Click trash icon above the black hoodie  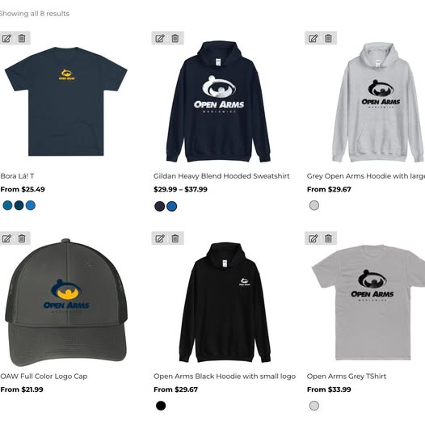point(175,238)
